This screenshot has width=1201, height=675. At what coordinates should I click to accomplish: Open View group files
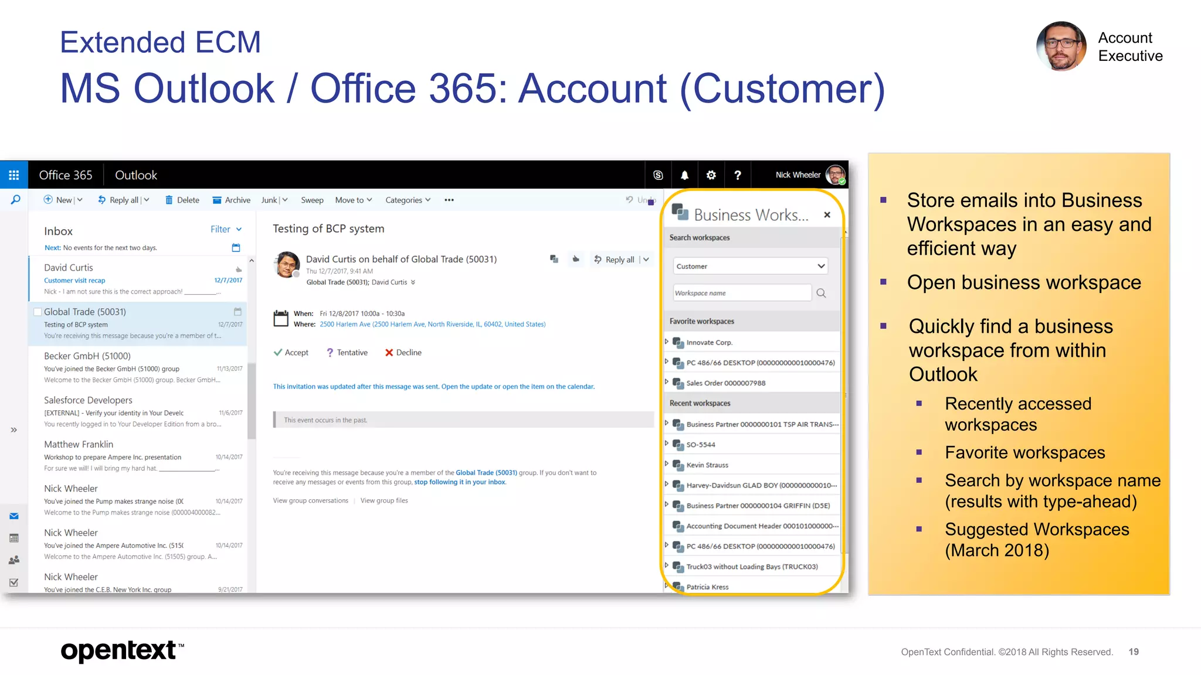pos(384,500)
